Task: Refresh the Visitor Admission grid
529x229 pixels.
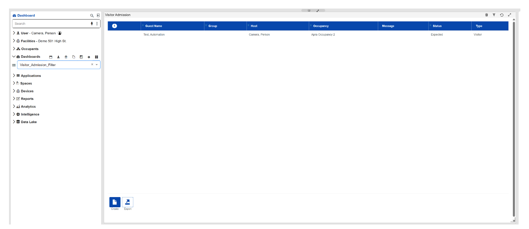Action: coord(502,15)
